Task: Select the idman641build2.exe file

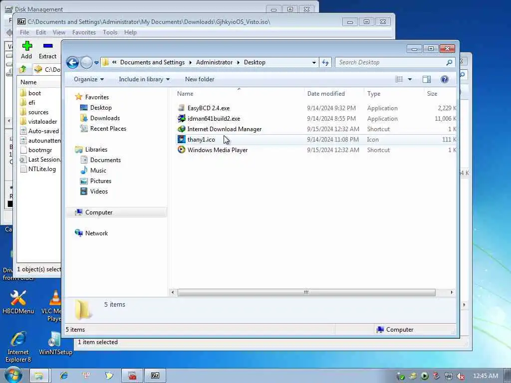Action: point(214,119)
